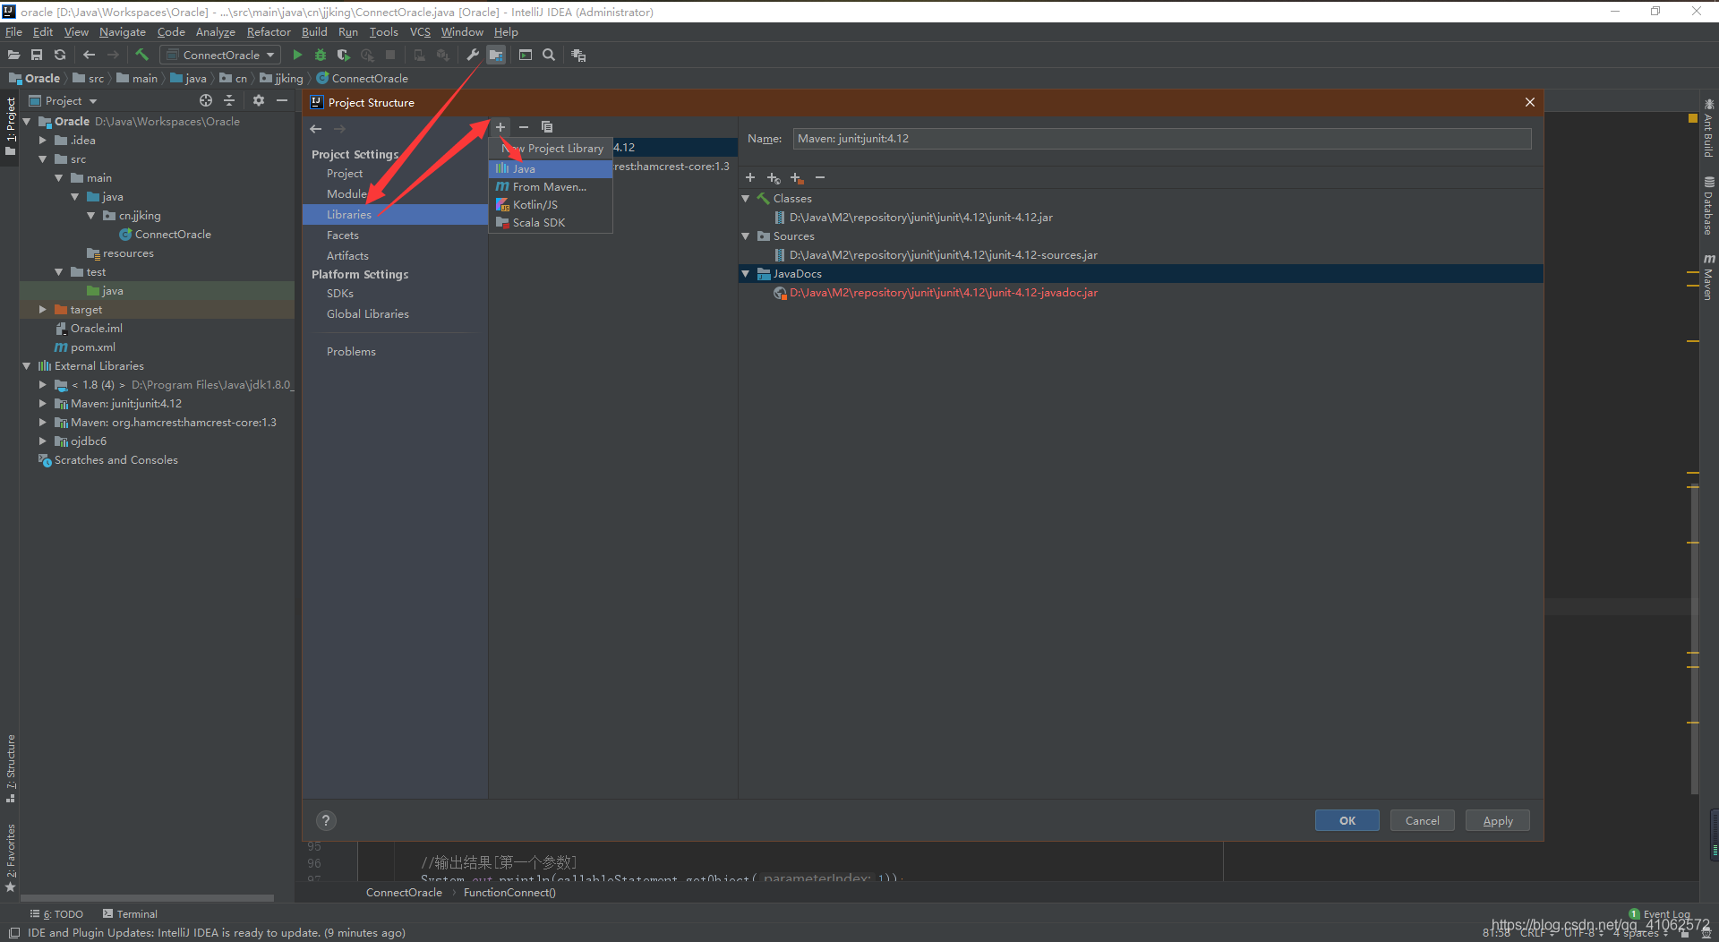Select Artifacts in Project Settings
Viewport: 1719px width, 942px height.
click(347, 255)
